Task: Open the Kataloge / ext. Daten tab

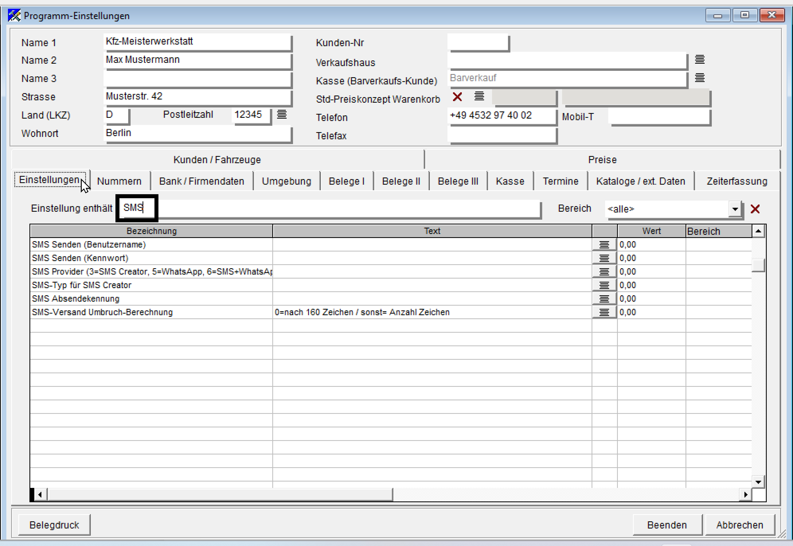Action: (640, 181)
